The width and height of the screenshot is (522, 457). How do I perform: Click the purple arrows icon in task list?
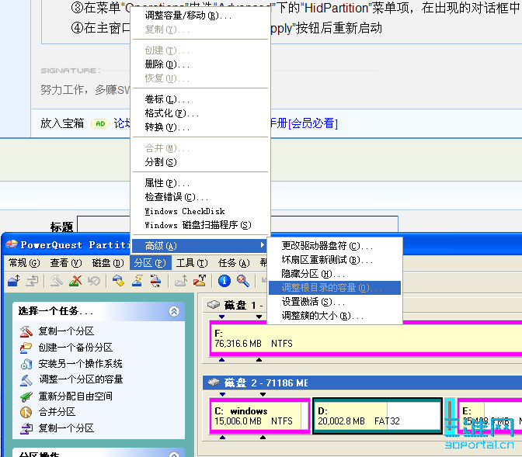(26, 428)
